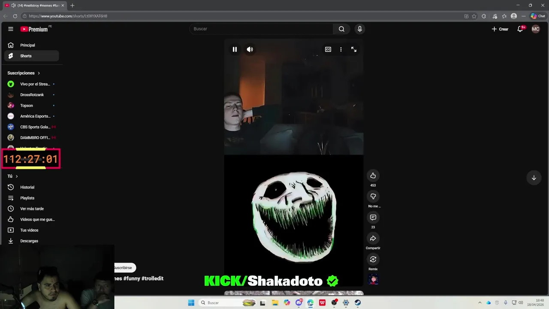Image resolution: width=549 pixels, height=309 pixels.
Task: Open the Copilot Chat button
Action: (538, 16)
